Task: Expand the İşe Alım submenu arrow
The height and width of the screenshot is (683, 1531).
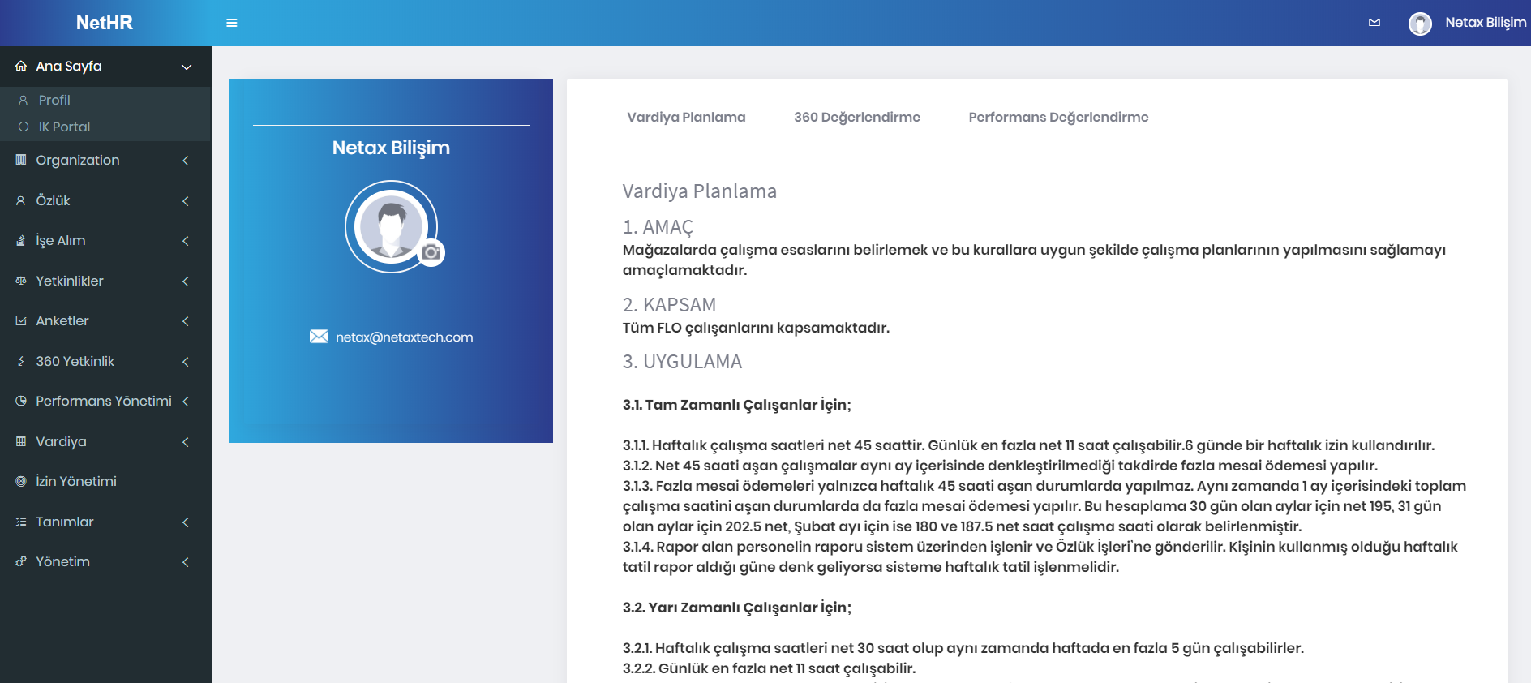Action: click(x=186, y=241)
